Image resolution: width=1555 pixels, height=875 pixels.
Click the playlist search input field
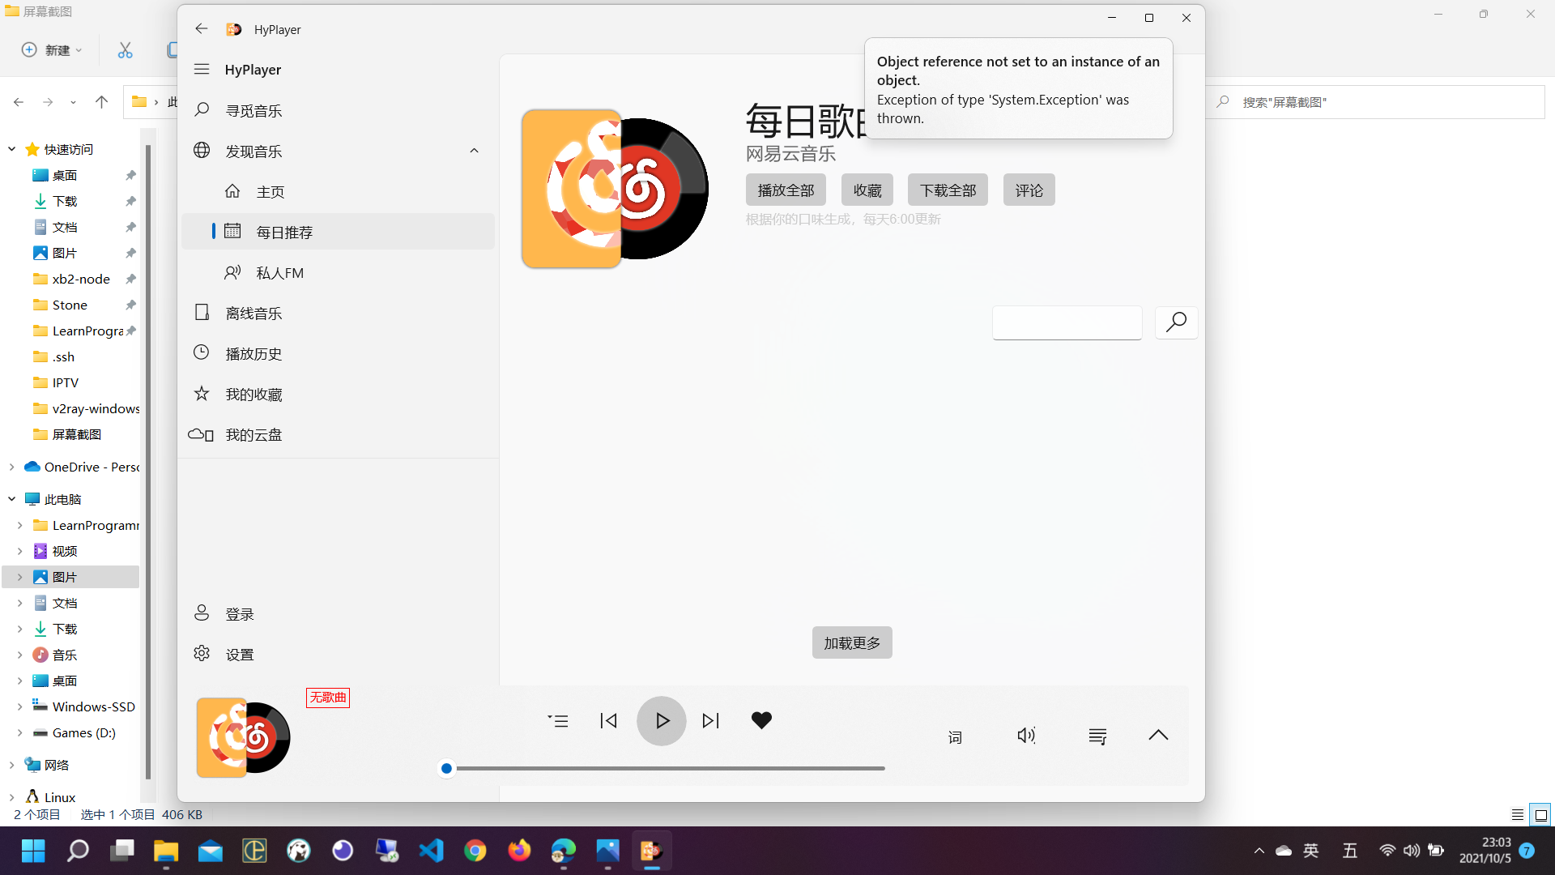point(1067,322)
